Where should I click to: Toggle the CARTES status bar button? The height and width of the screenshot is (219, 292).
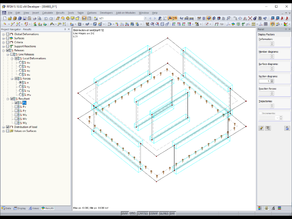click(x=143, y=213)
